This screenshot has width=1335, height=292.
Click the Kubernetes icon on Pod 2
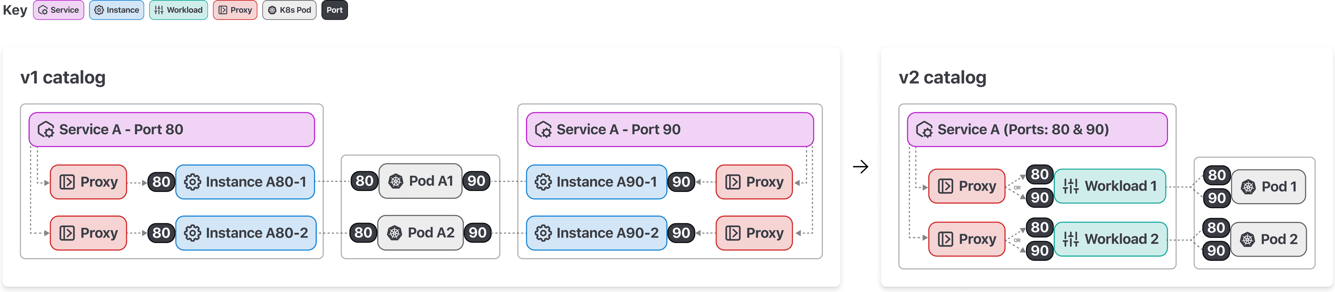tap(1247, 239)
